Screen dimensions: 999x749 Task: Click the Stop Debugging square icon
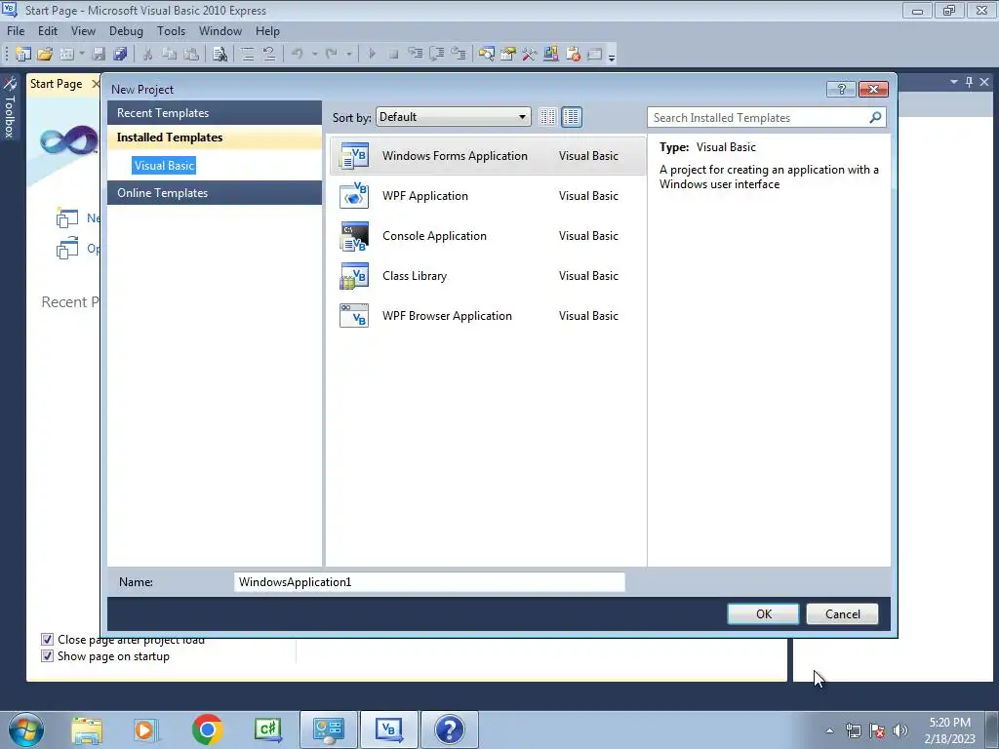(394, 55)
